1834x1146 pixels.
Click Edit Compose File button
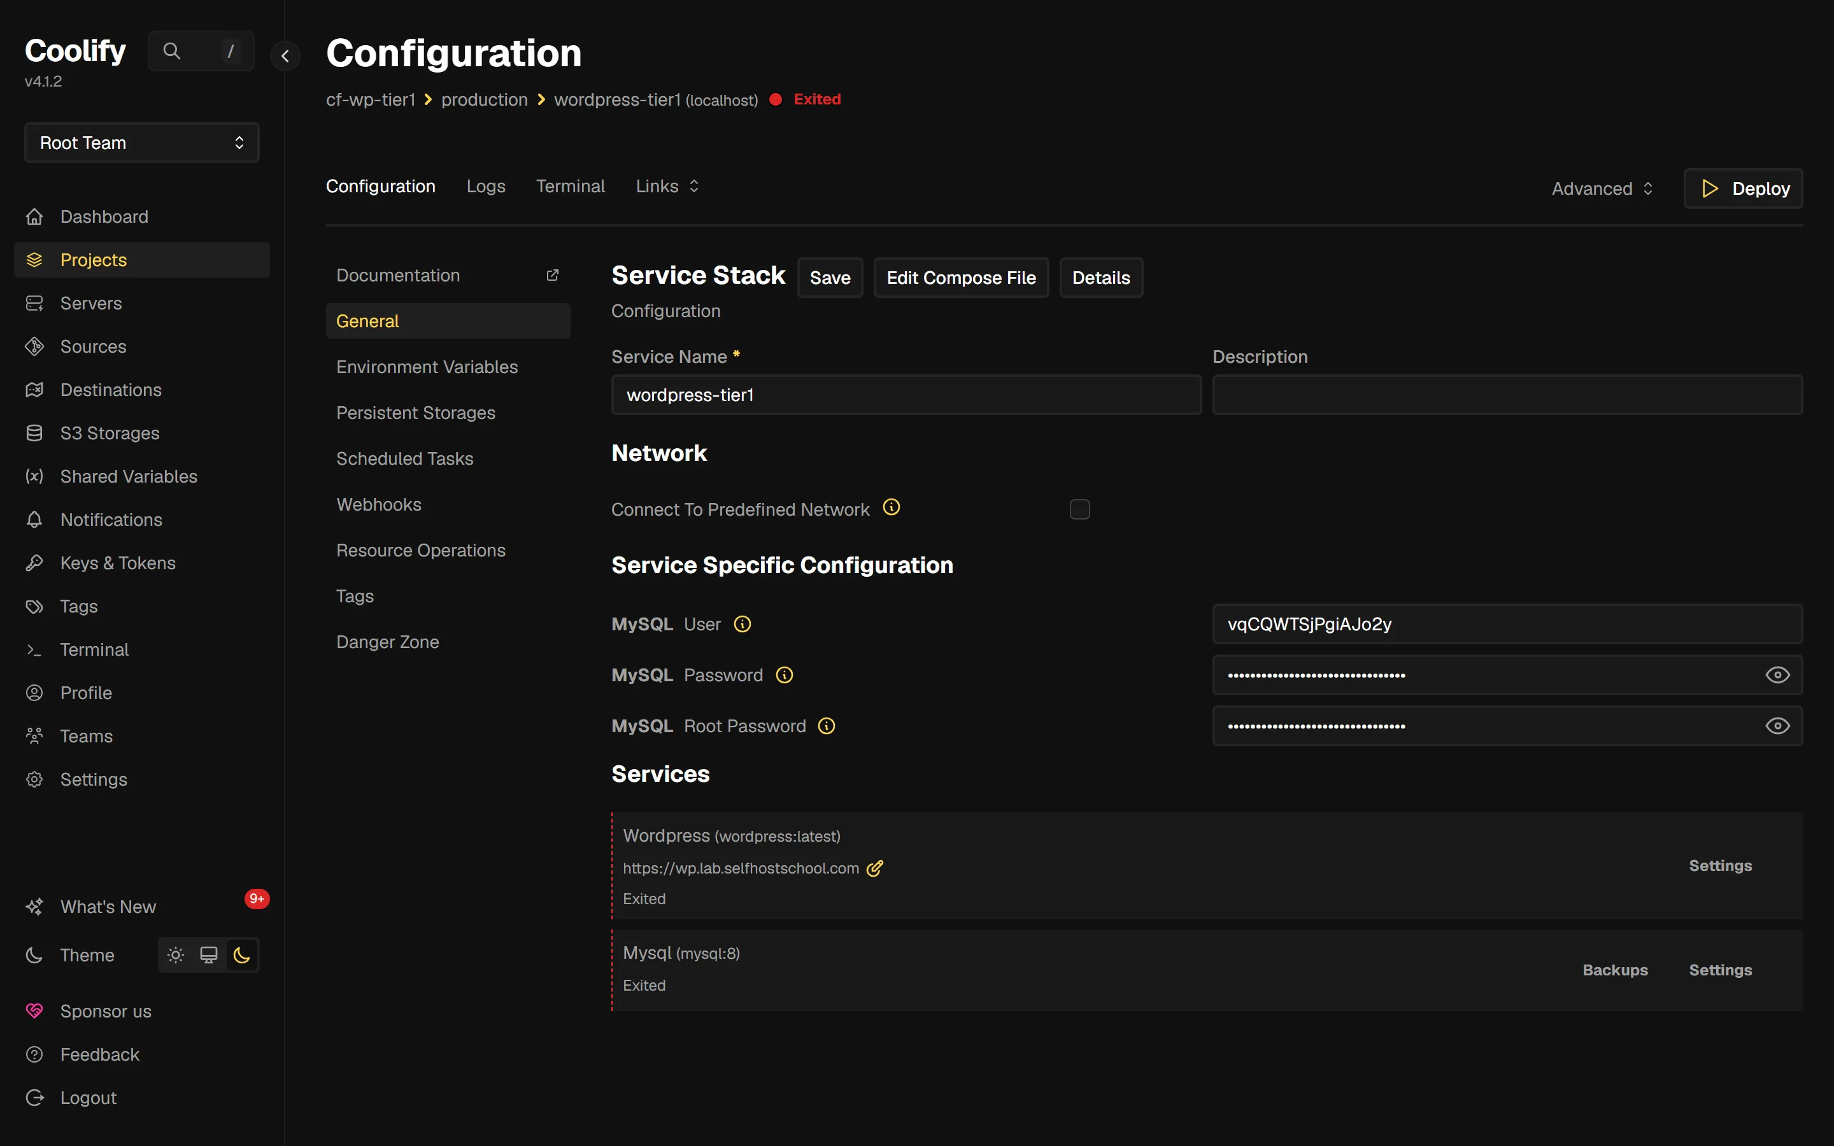point(961,278)
